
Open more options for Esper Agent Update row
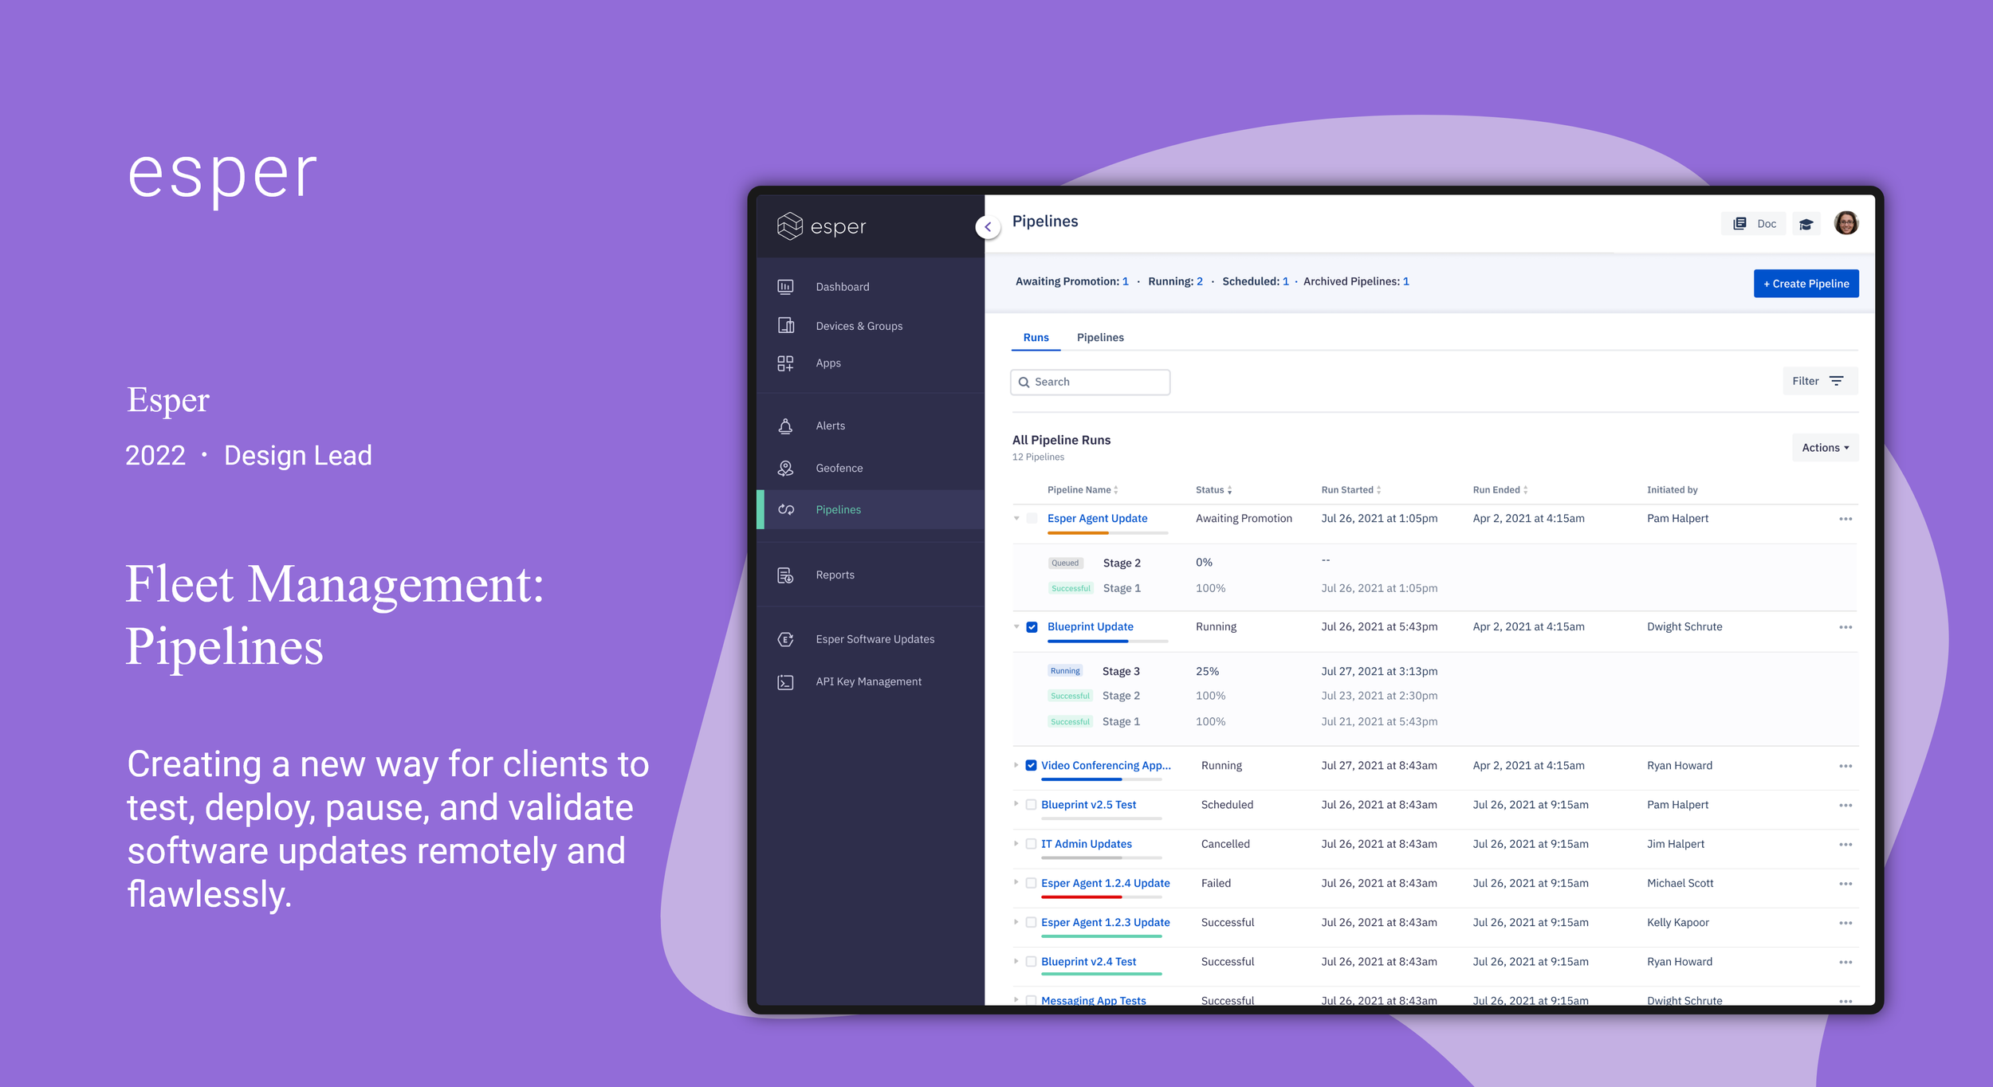pyautogui.click(x=1845, y=519)
